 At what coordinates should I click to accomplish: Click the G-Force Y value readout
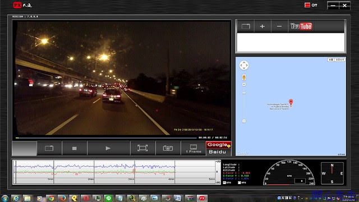pos(245,176)
